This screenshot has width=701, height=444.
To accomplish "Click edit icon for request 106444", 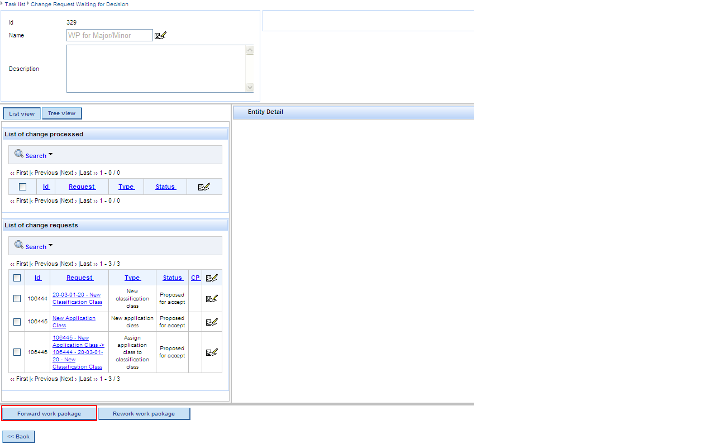I will pos(212,298).
